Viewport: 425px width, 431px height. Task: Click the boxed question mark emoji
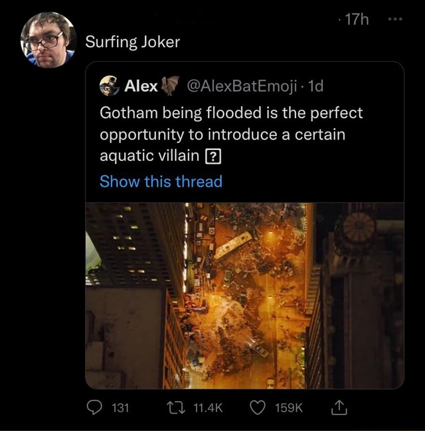point(214,157)
